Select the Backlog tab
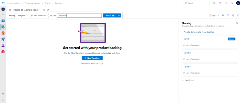Viewport: 242px width, 103px height. 12,16
